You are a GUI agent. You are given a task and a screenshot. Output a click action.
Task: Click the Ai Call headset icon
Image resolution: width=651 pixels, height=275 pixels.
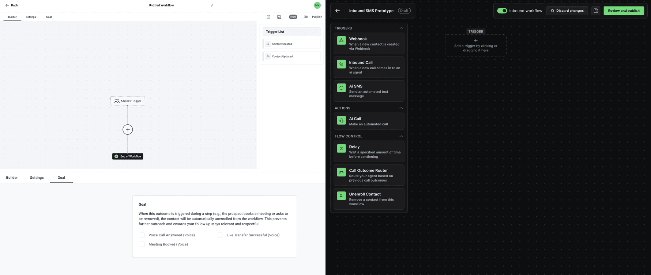click(341, 120)
